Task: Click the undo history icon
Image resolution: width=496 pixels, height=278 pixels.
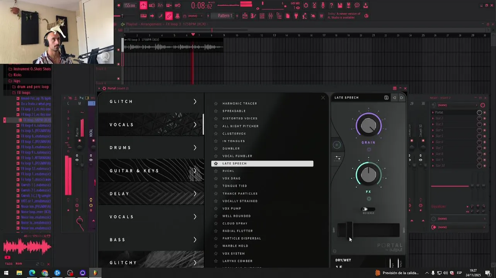Action: click(305, 5)
